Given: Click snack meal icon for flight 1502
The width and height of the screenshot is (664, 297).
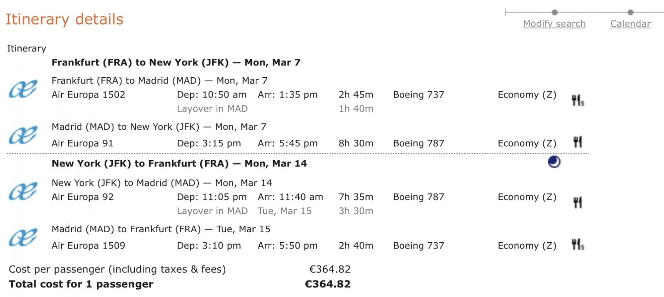Looking at the screenshot, I should tap(577, 100).
